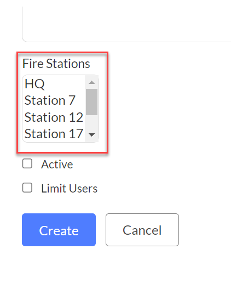The height and width of the screenshot is (283, 231).
Task: Select HQ in Fire Stations list
Action: point(54,84)
